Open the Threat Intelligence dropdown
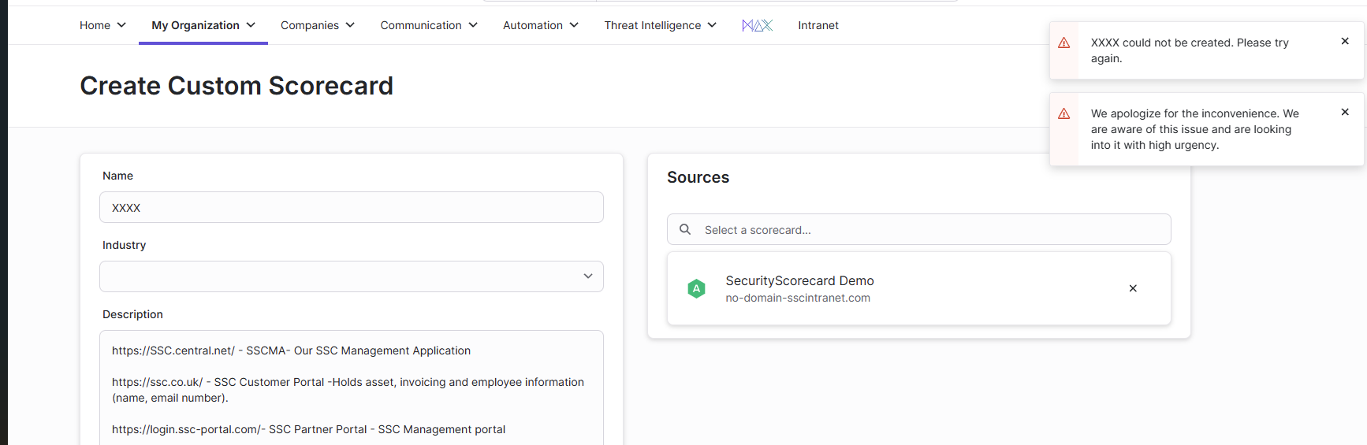The width and height of the screenshot is (1367, 445). click(x=661, y=25)
